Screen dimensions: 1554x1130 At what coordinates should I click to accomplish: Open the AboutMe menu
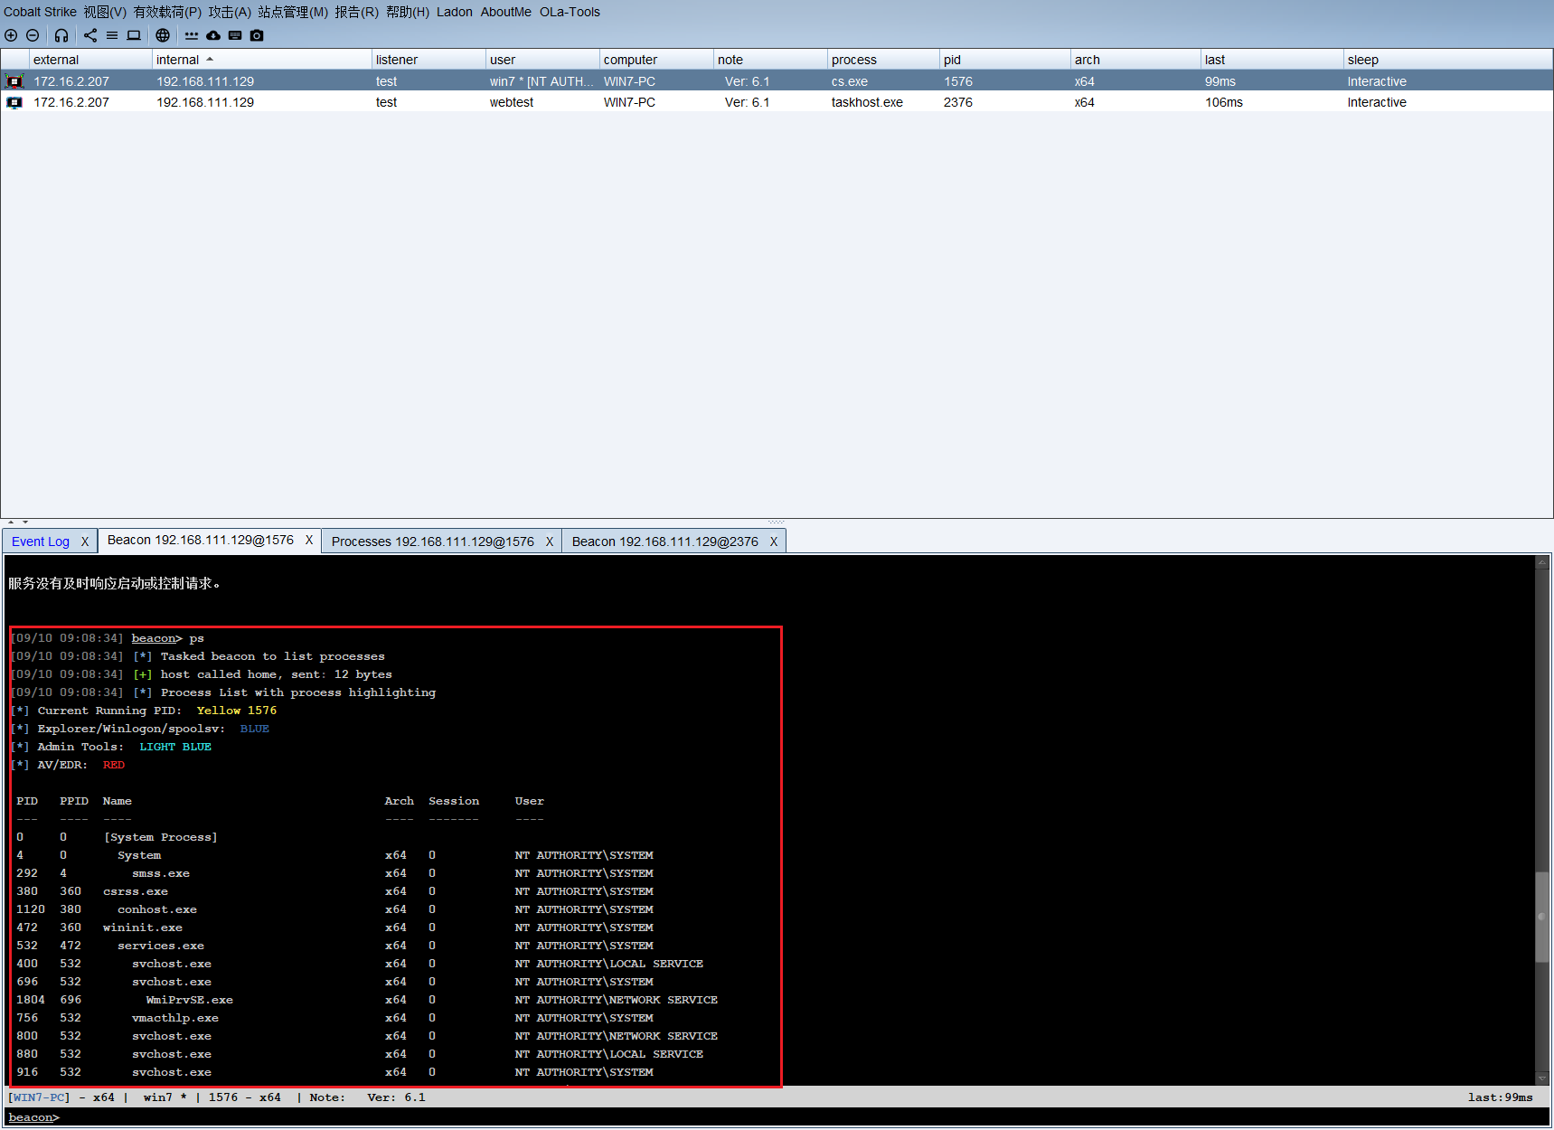pyautogui.click(x=506, y=12)
